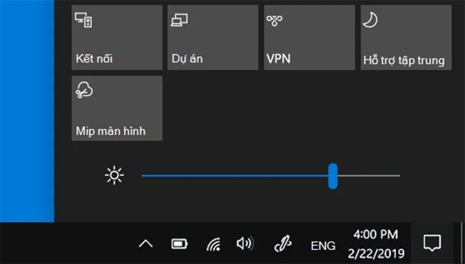Click the Action Center notification icon
The image size is (465, 264).
pos(432,244)
